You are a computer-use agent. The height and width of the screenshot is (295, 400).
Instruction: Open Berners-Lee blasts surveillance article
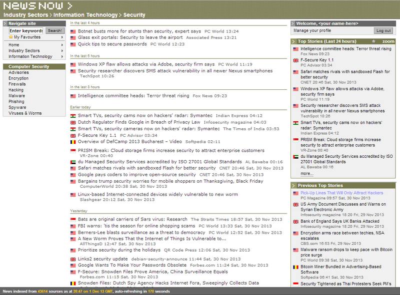click(x=141, y=232)
